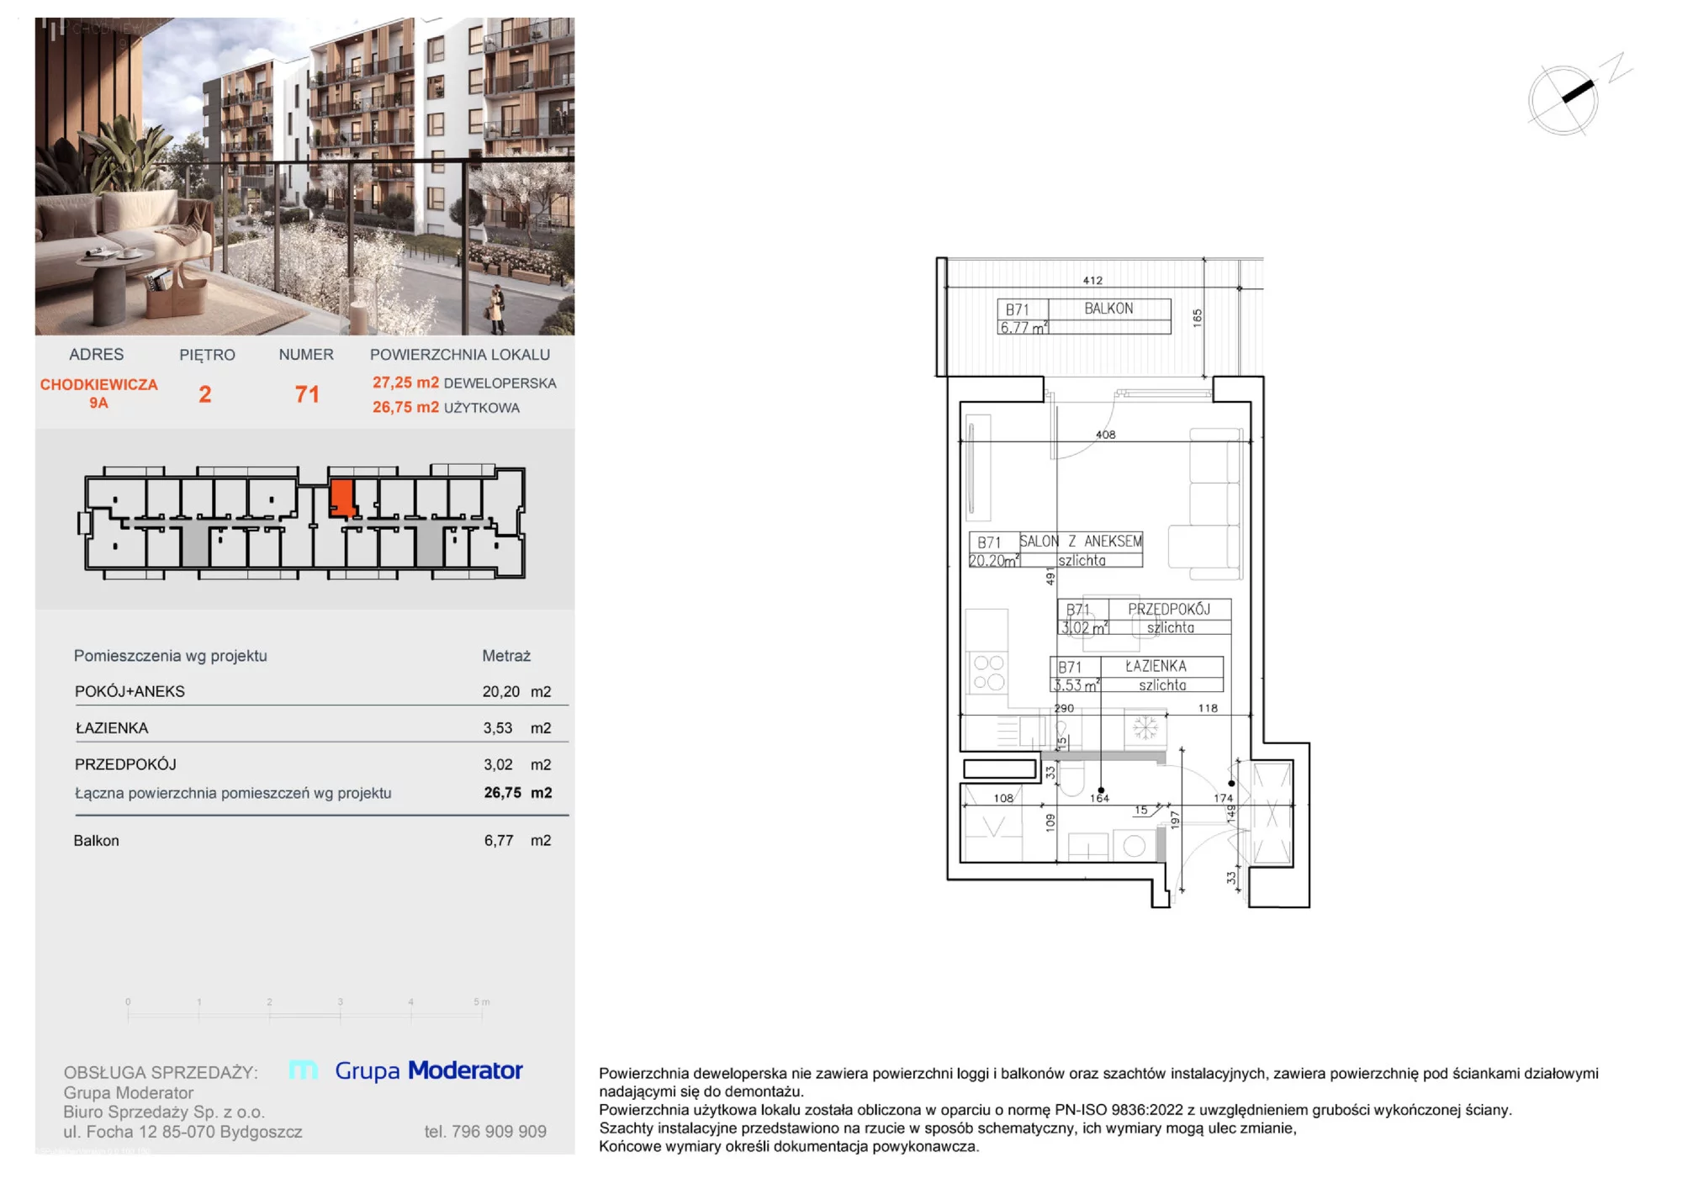Click the POKÓJ+ANEKS table row

click(x=321, y=691)
